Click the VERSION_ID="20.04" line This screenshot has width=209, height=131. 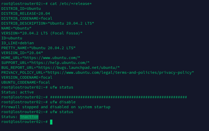(x=22, y=53)
